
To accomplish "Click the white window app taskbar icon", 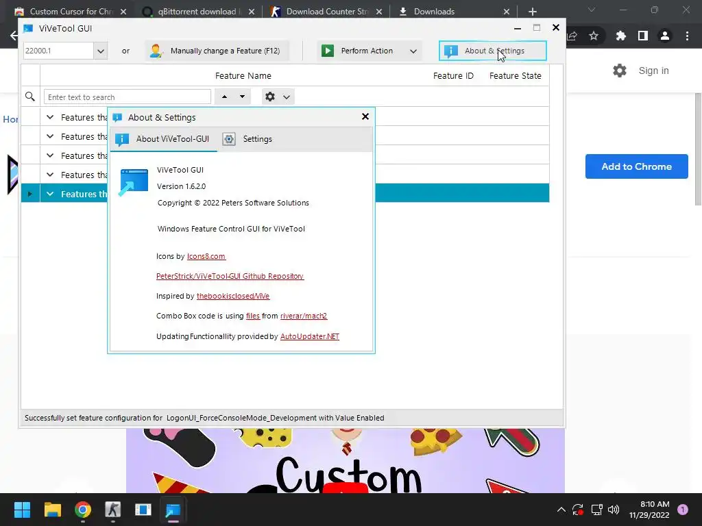I will [143, 510].
